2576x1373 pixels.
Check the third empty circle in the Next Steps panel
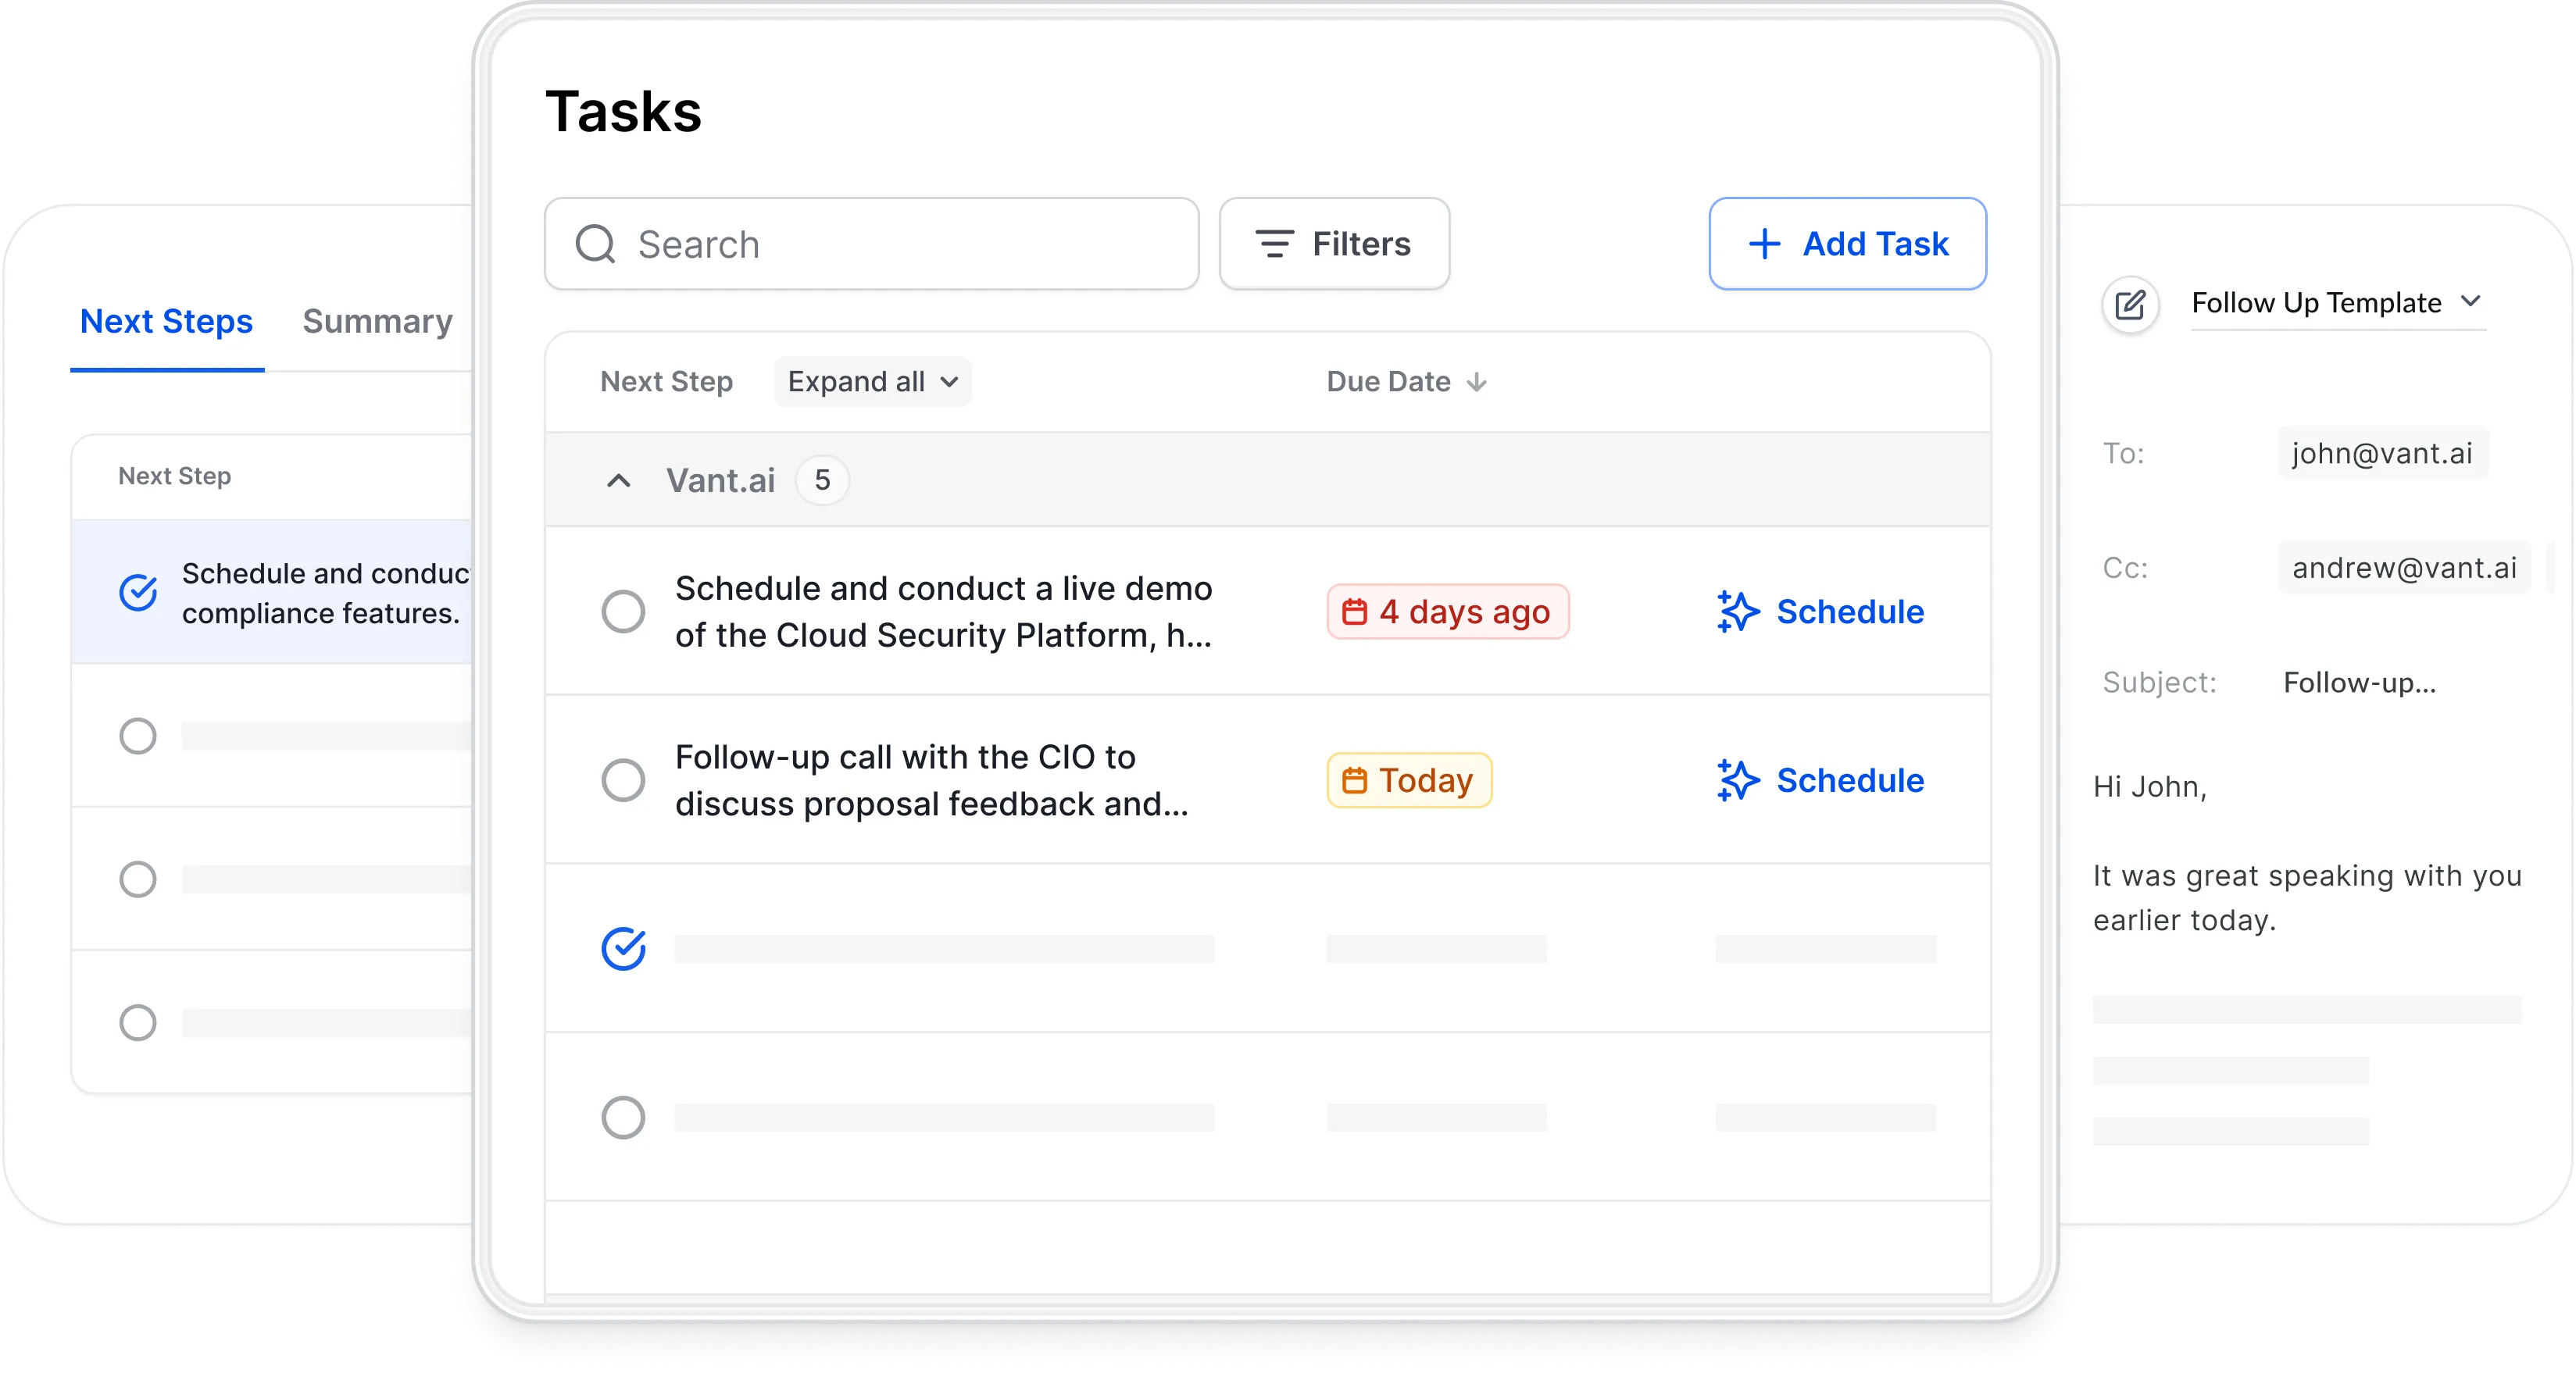pyautogui.click(x=138, y=1023)
